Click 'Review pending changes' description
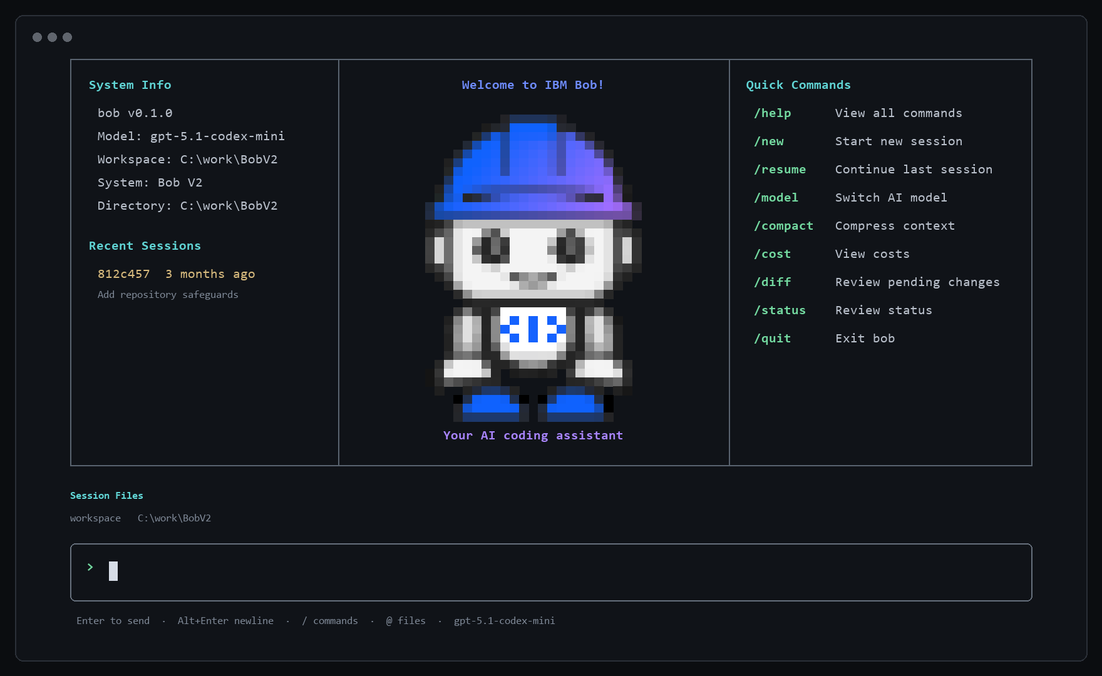 tap(917, 282)
